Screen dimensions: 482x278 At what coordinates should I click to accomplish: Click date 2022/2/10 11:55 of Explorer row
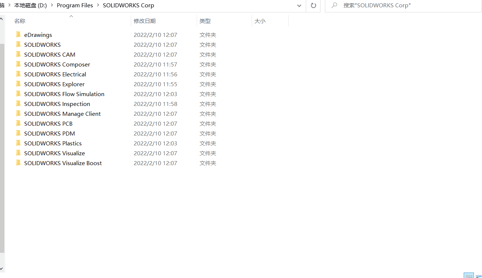tap(155, 84)
